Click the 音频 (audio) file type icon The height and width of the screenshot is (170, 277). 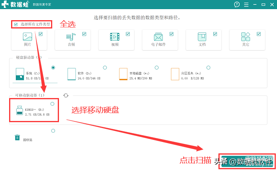tap(71, 37)
